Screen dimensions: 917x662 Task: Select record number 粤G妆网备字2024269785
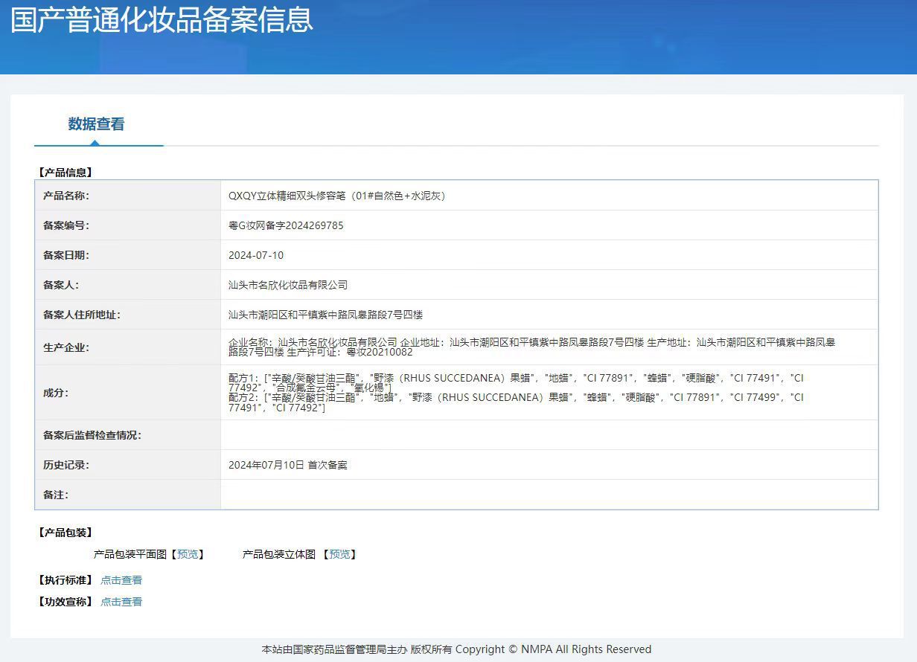click(286, 225)
